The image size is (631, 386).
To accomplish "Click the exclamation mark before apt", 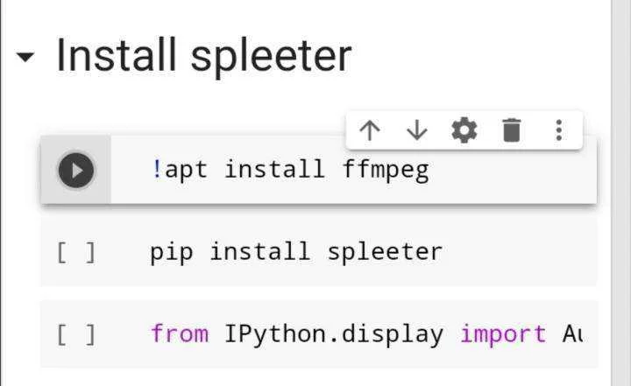I will pyautogui.click(x=157, y=169).
